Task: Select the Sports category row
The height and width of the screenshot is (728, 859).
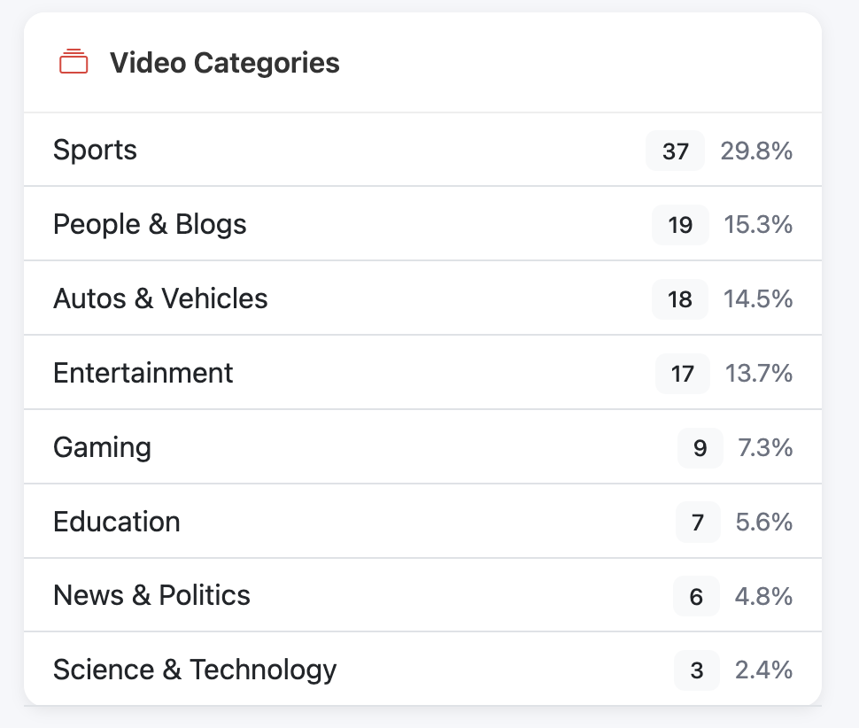Action: pyautogui.click(x=95, y=150)
